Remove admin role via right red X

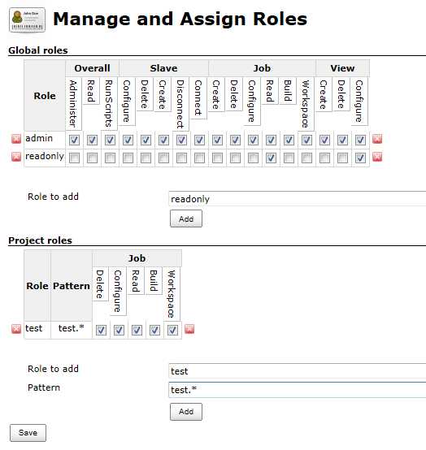click(377, 139)
